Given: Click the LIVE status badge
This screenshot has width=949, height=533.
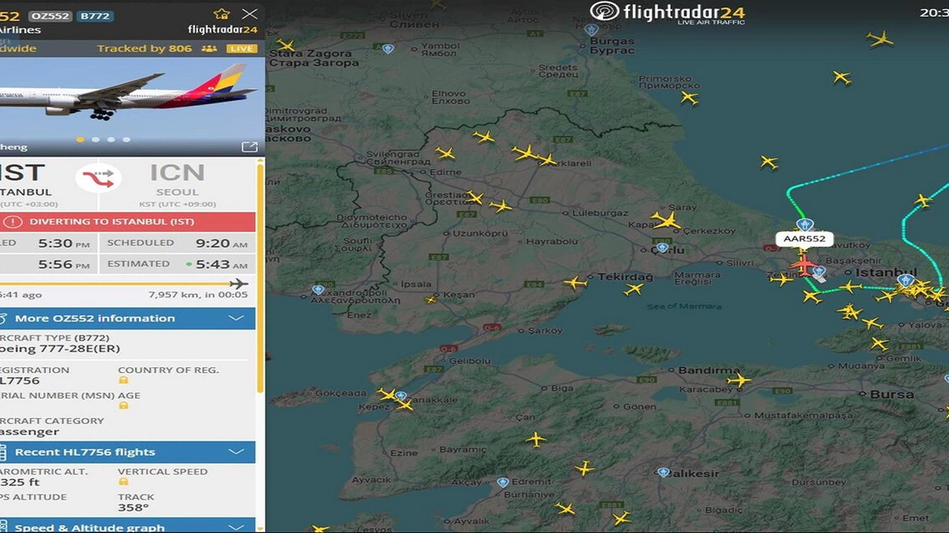Looking at the screenshot, I should click(x=241, y=49).
